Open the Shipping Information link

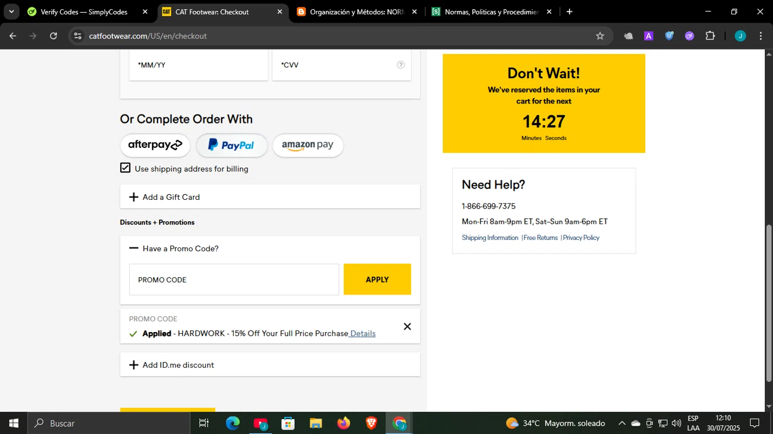coord(490,237)
